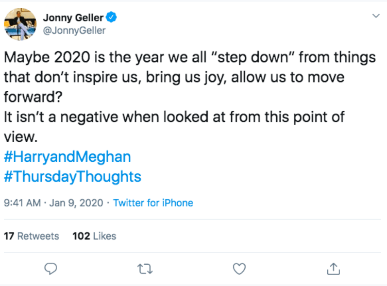This screenshot has height=286, width=387.
Task: Like the tweet with the heart icon
Action: 239,268
